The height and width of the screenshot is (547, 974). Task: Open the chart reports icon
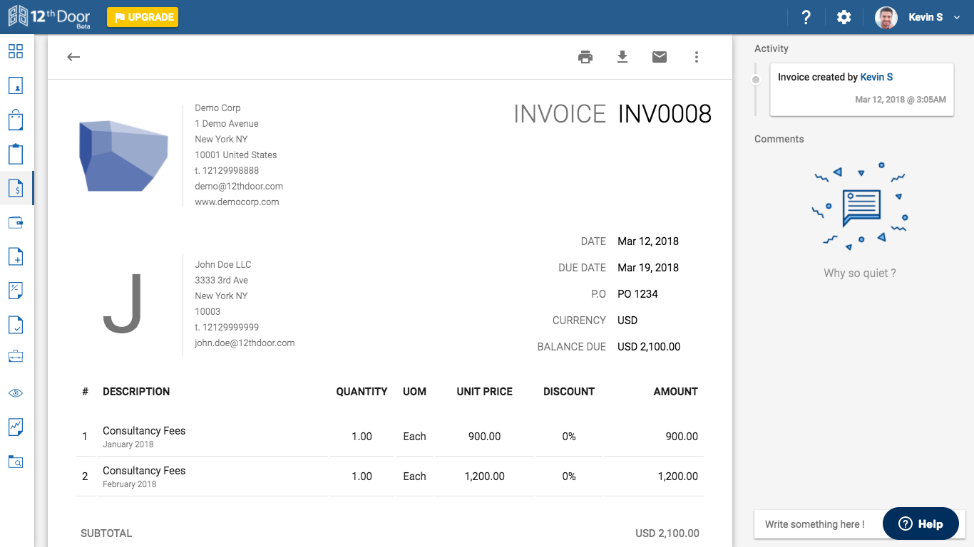point(16,427)
